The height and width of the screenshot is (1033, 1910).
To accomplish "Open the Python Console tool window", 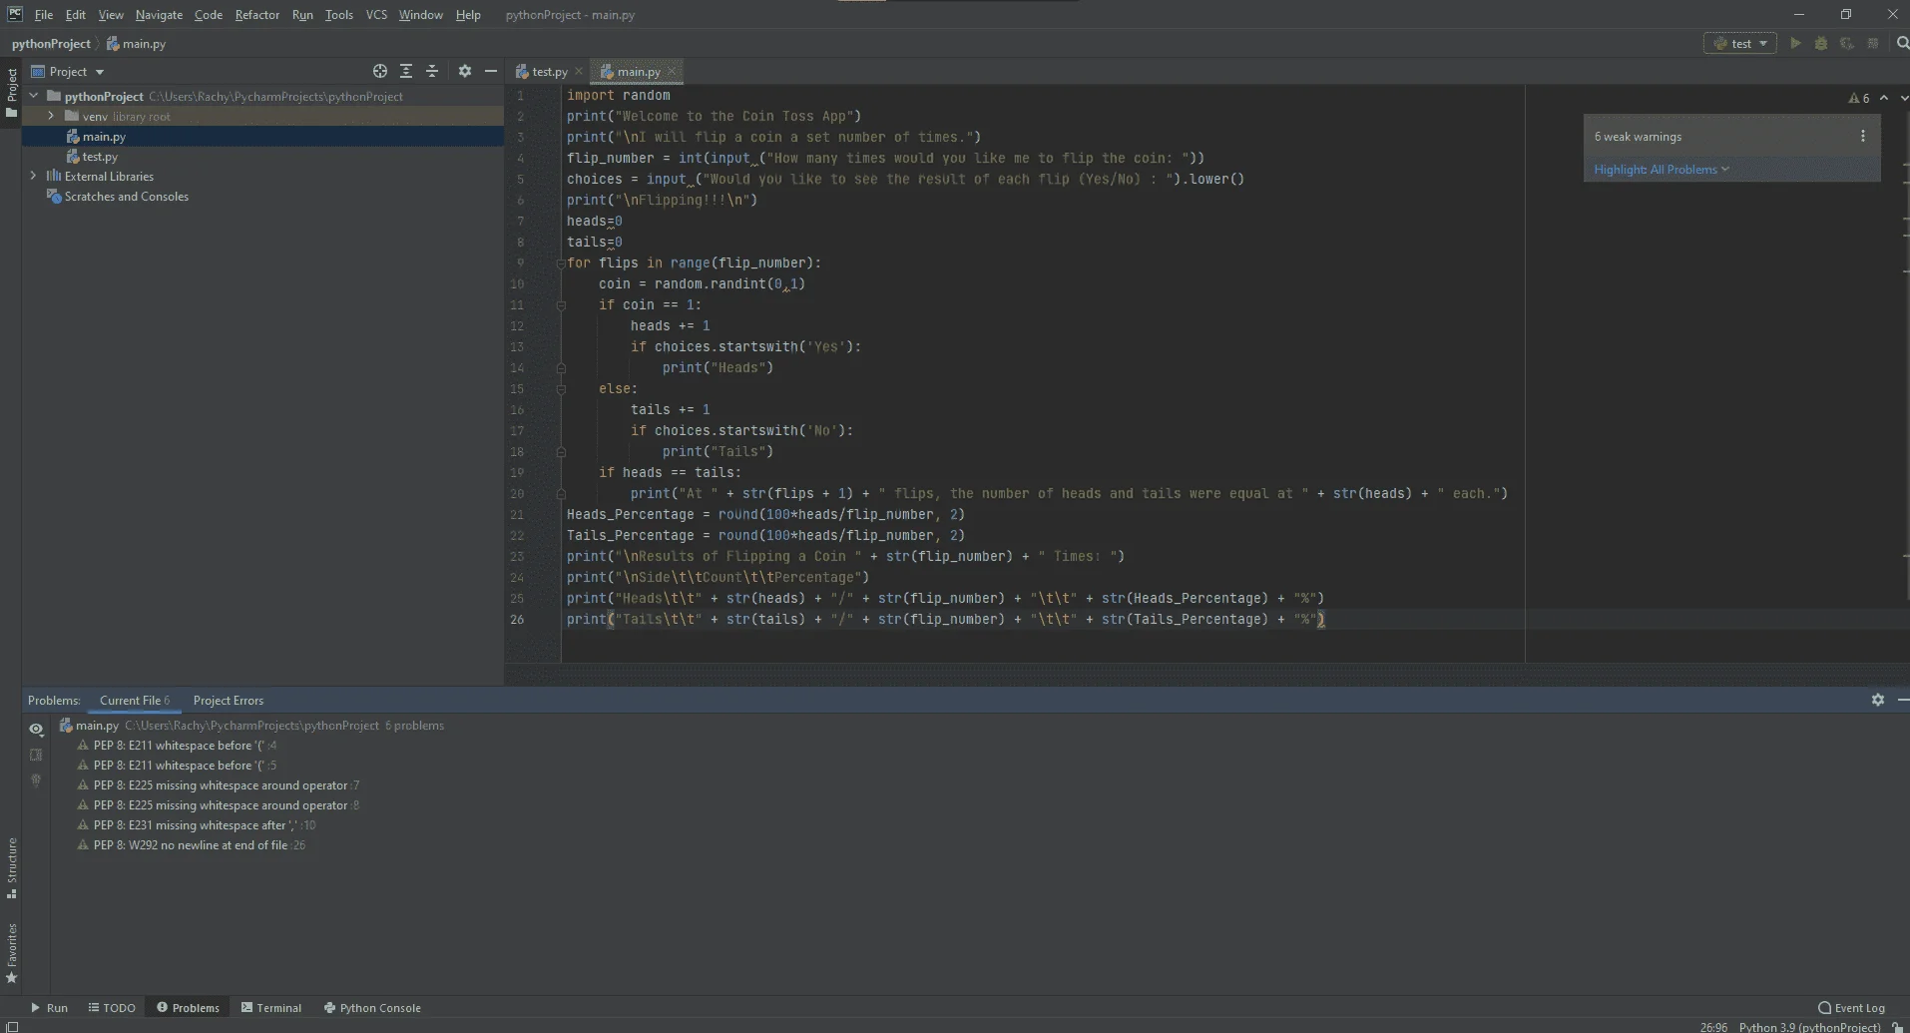I will click(x=372, y=1007).
